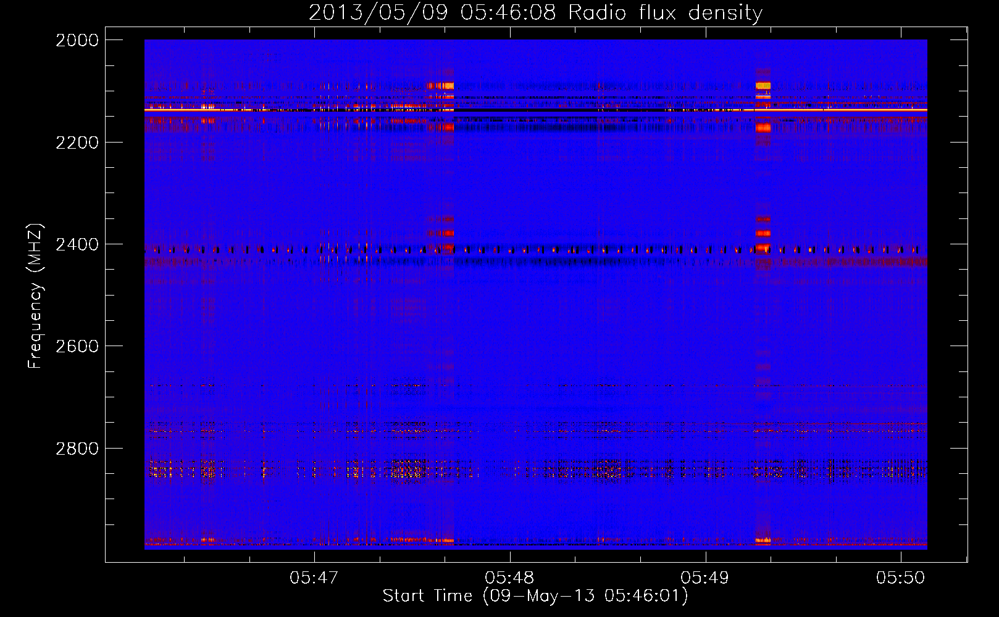Click the 2000 frequency tick label
The height and width of the screenshot is (617, 999).
pyautogui.click(x=77, y=40)
